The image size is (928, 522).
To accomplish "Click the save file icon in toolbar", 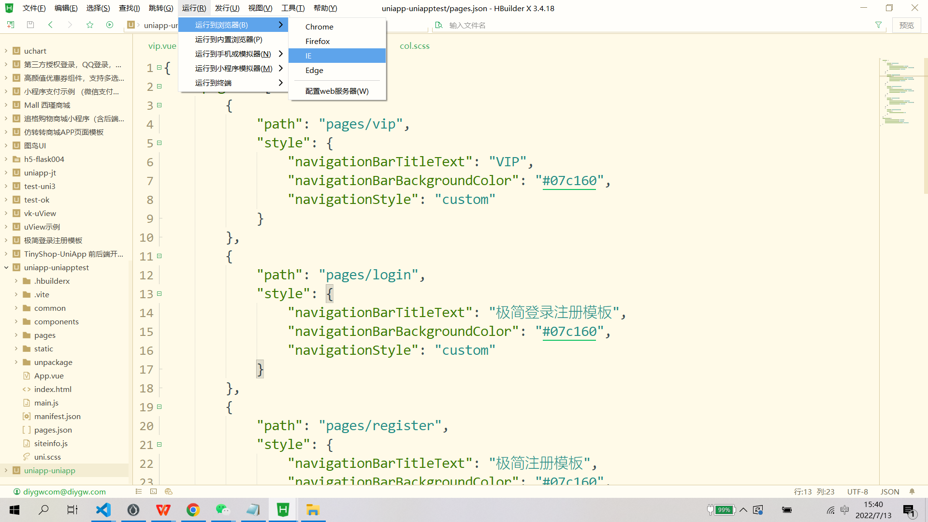I will pyautogui.click(x=30, y=25).
